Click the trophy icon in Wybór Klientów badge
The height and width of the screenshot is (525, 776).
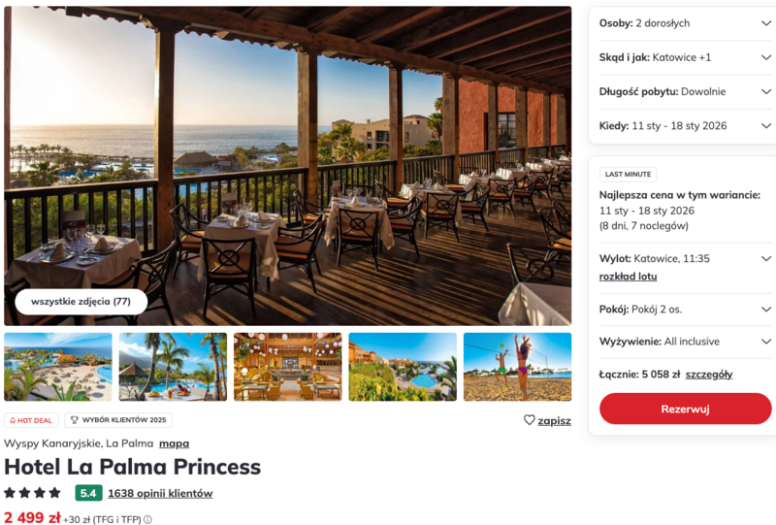pos(73,420)
